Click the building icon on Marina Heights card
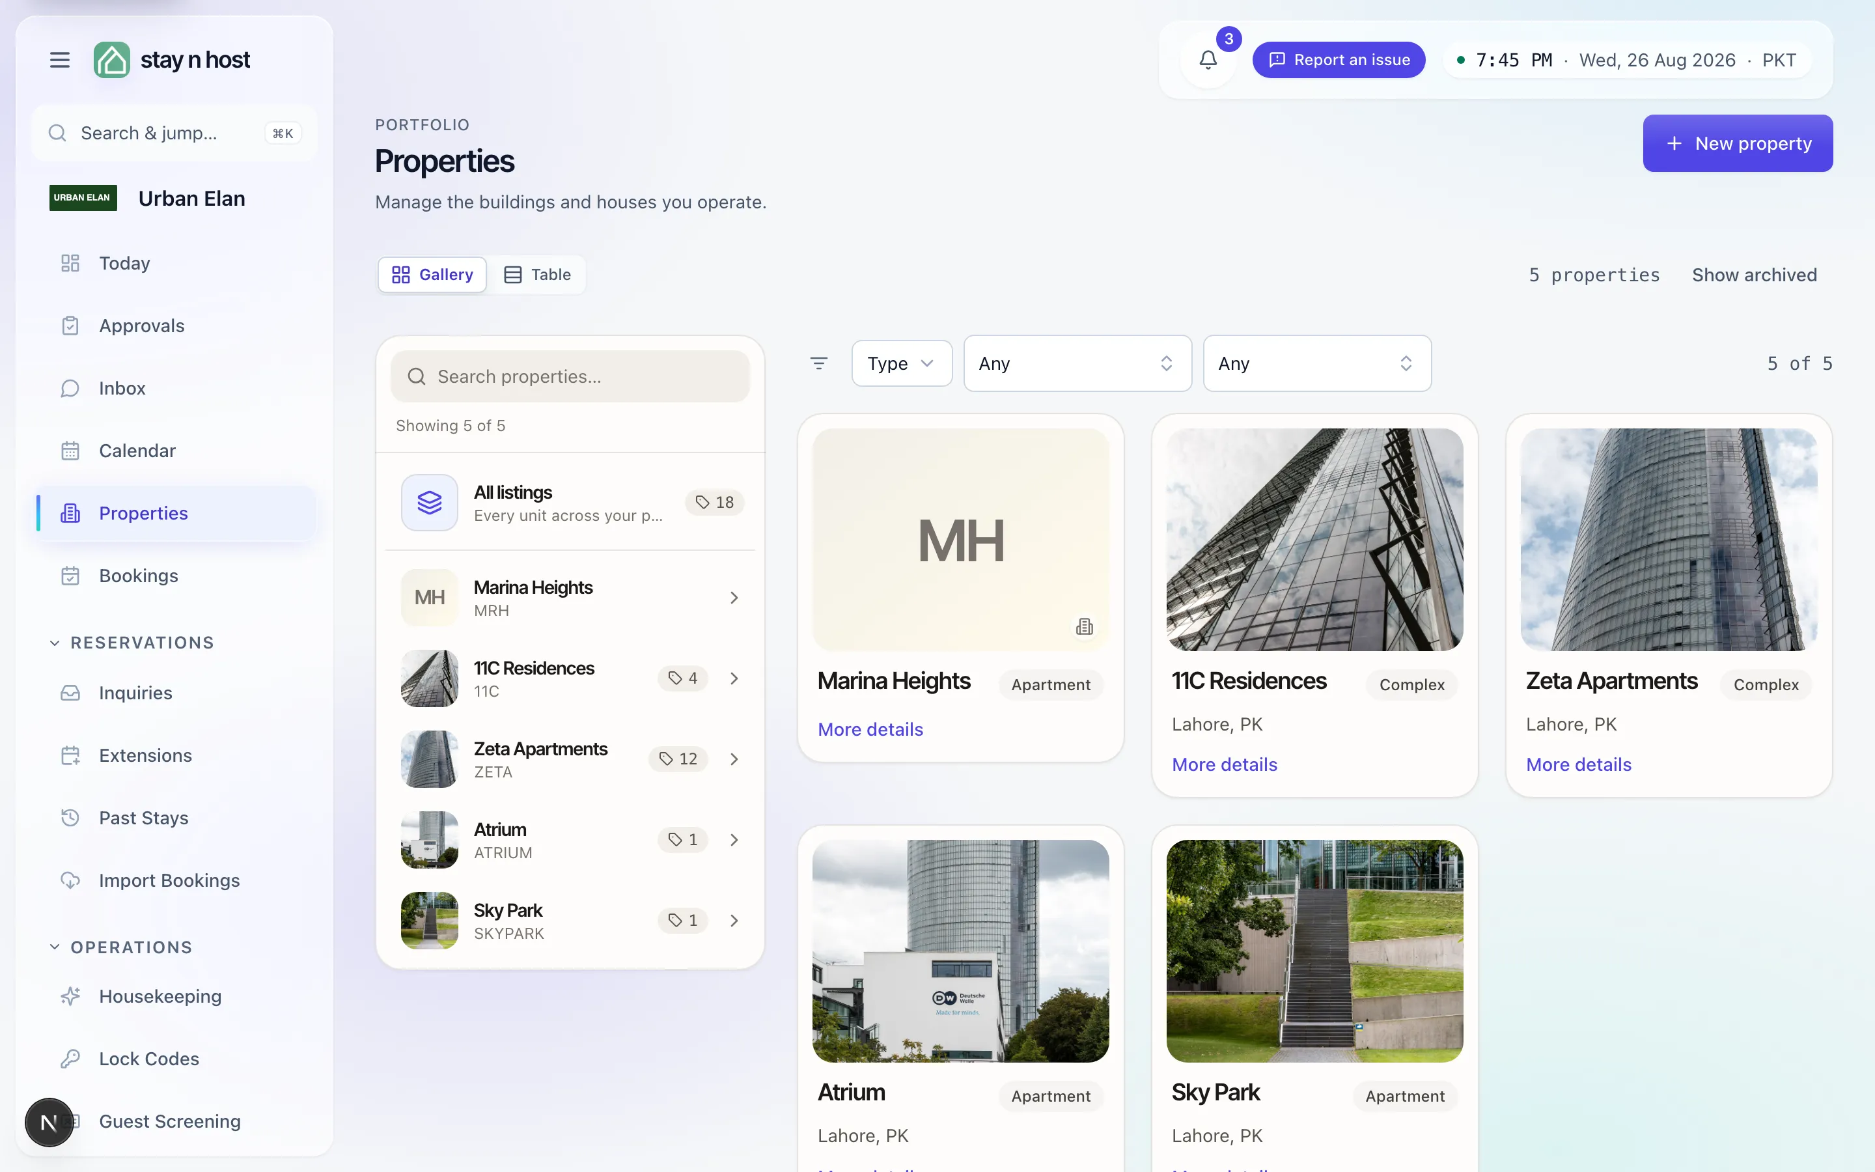This screenshot has width=1875, height=1172. [x=1084, y=626]
